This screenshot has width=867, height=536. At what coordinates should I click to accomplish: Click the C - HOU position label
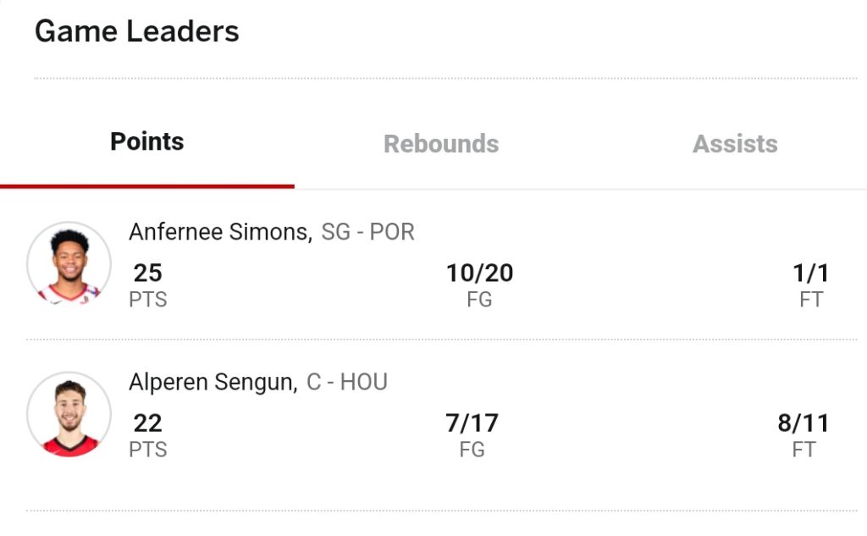pos(347,382)
